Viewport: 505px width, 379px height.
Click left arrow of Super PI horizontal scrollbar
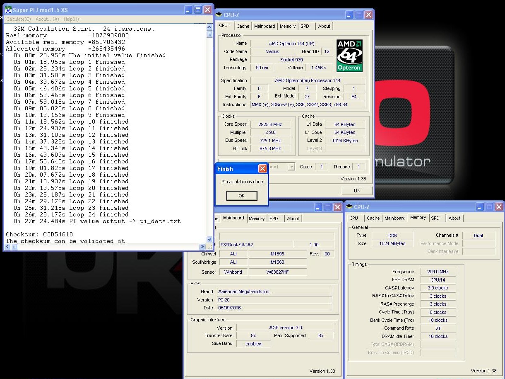coord(7,247)
